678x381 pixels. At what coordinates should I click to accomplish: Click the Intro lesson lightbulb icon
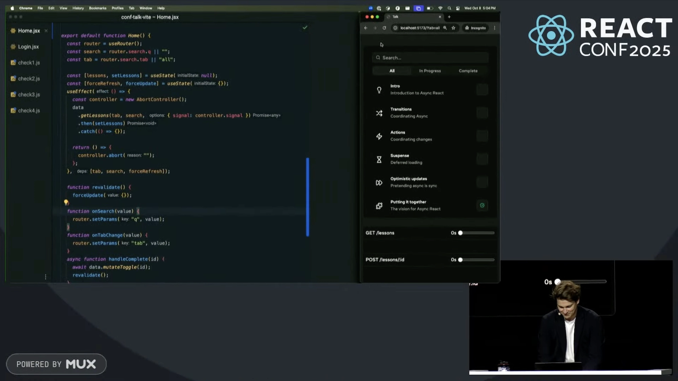click(379, 90)
